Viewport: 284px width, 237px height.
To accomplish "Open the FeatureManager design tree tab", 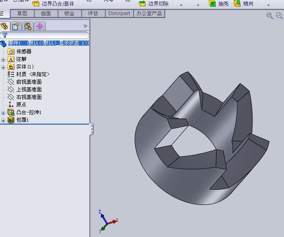I will 4,26.
